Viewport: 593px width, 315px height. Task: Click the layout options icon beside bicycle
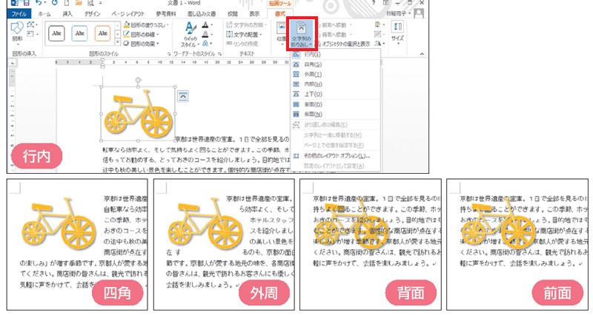tap(183, 94)
